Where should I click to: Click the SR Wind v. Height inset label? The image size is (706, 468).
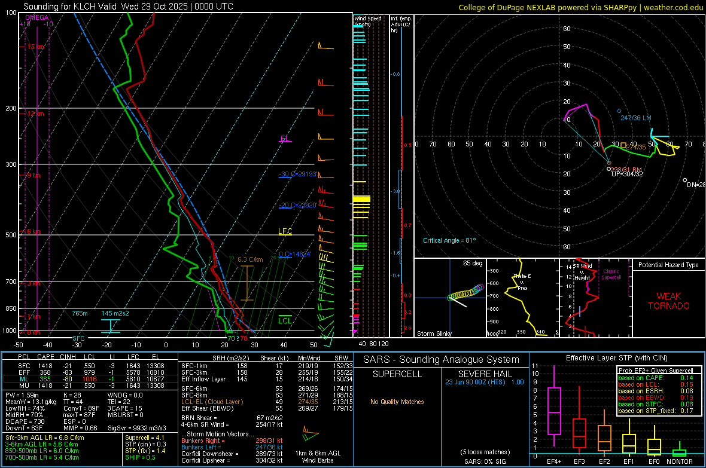click(582, 272)
